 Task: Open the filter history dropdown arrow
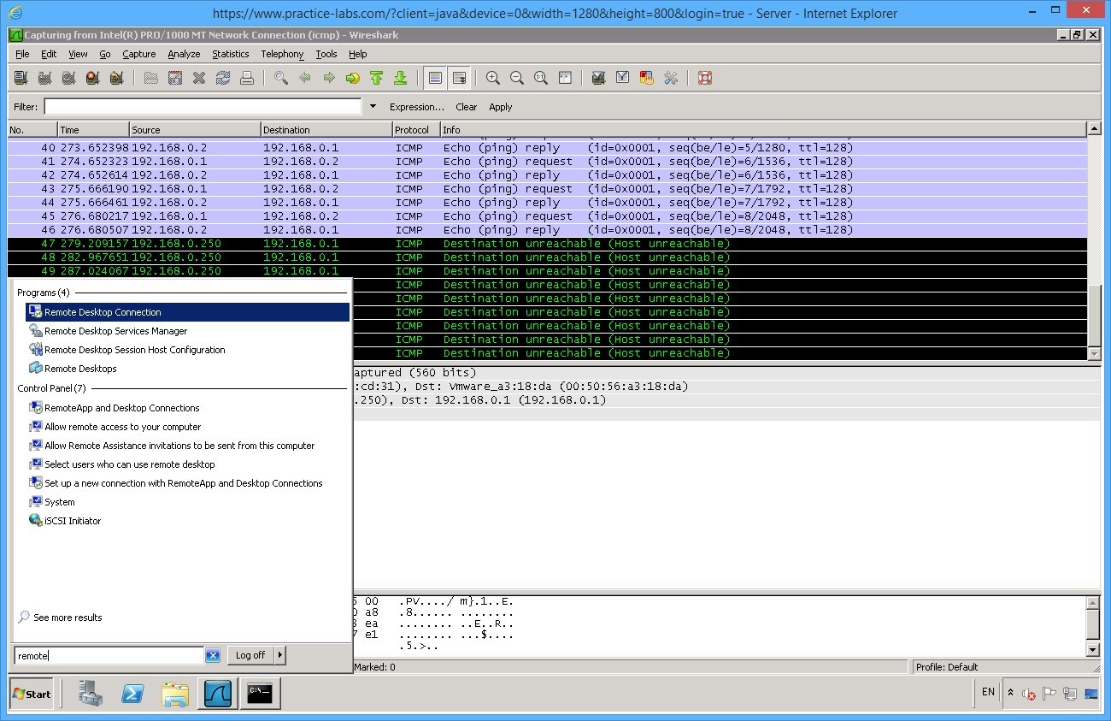coord(373,106)
